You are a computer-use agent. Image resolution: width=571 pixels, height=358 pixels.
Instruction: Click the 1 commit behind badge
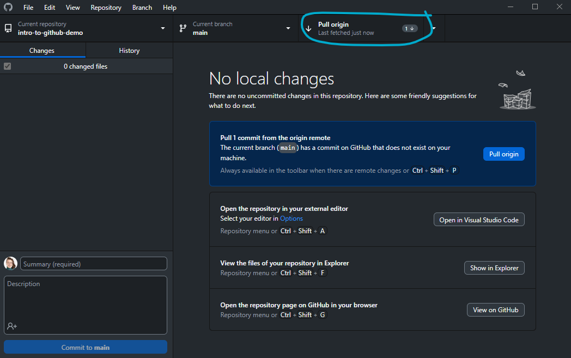[x=410, y=28]
